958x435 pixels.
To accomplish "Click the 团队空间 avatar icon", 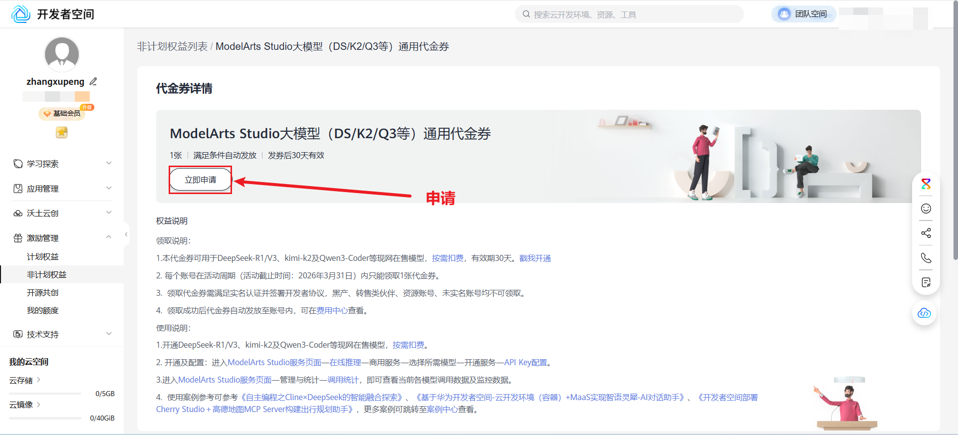I will point(784,14).
